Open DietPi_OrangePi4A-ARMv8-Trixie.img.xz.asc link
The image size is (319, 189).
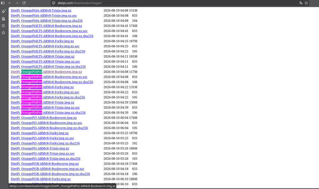tap(44, 16)
